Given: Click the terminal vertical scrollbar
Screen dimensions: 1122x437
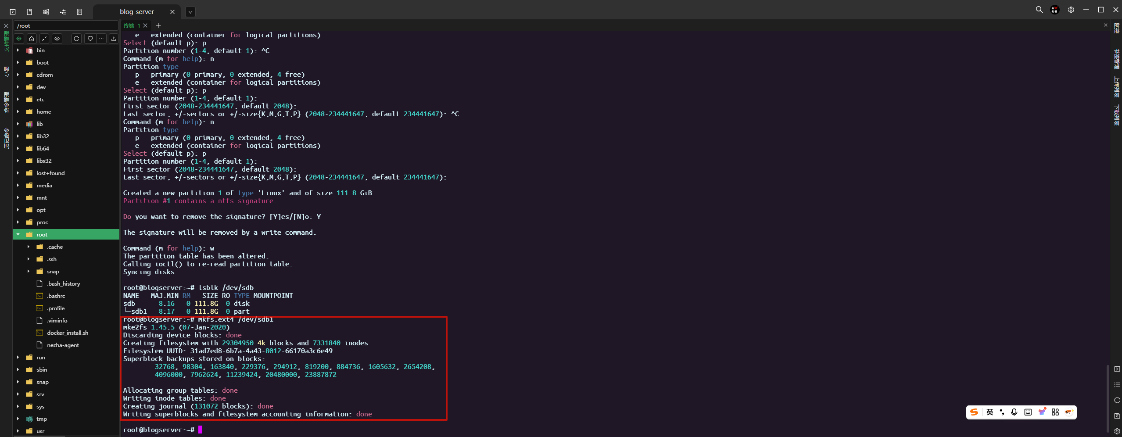Looking at the screenshot, I should coord(1108,395).
